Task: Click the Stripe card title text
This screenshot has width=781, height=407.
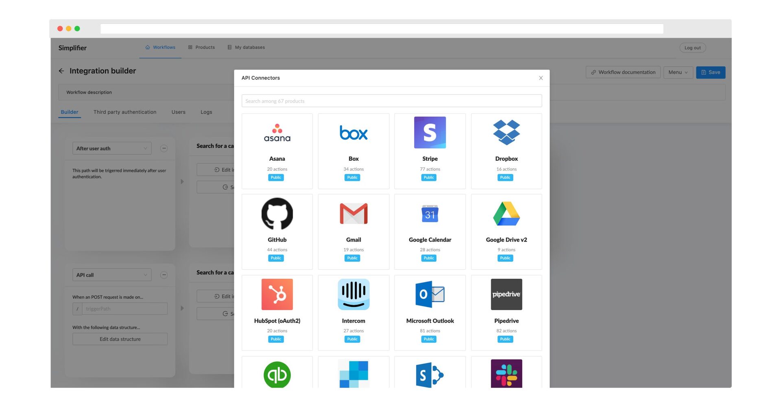Action: tap(430, 159)
